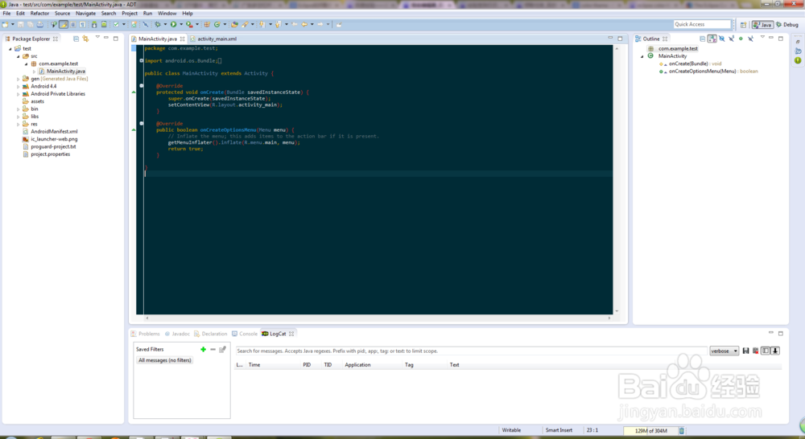Toggle Hide Static Members in Outline
Screen dimensions: 805x439
coord(731,39)
